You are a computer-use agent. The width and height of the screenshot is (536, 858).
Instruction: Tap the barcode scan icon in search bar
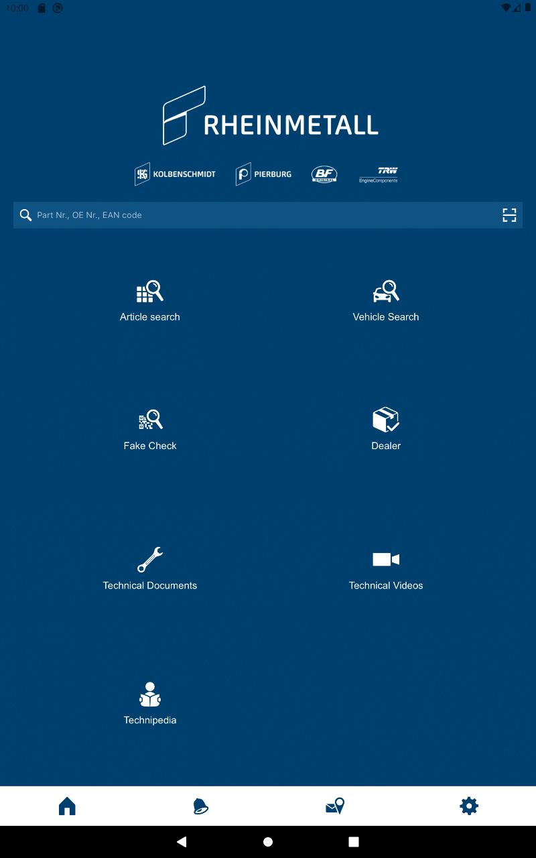[x=509, y=215]
